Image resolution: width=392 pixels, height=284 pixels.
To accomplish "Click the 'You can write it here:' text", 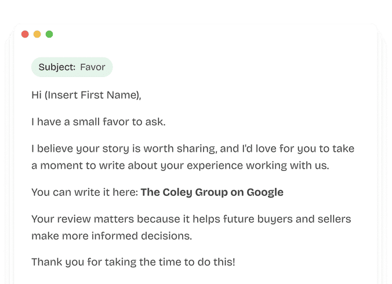I will tap(85, 192).
